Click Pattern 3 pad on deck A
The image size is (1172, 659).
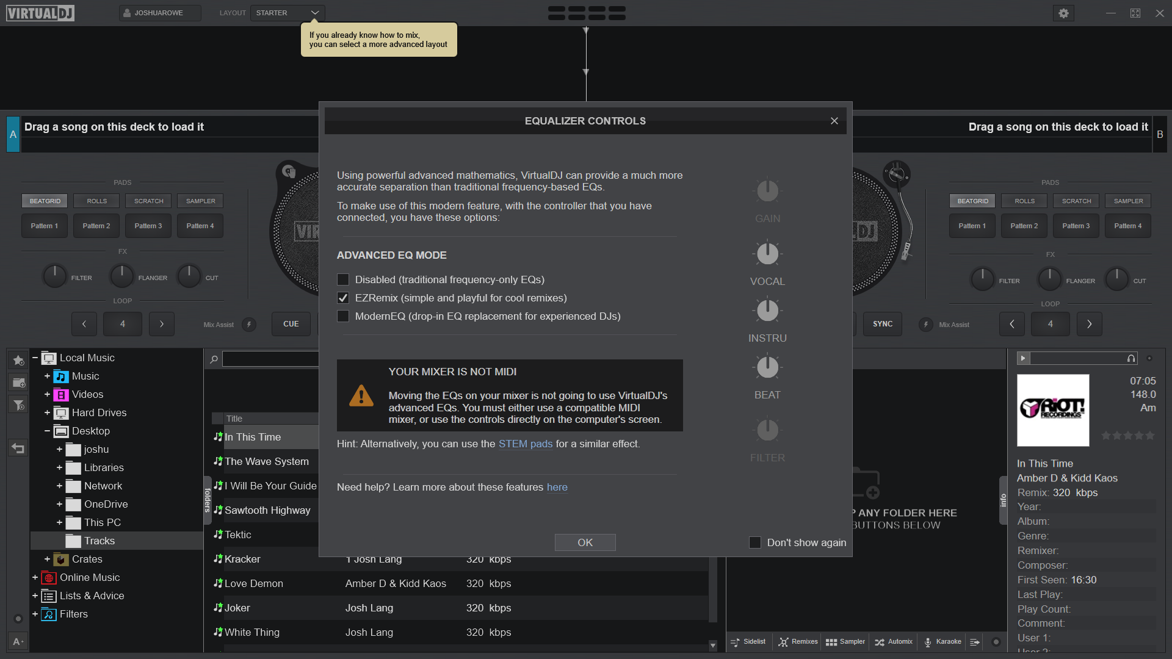[x=148, y=226]
